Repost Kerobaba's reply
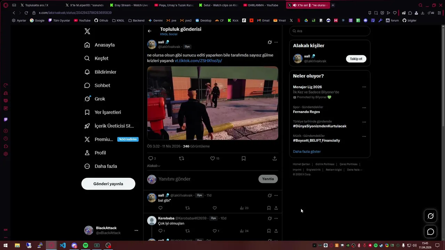445x250 pixels. tap(187, 231)
